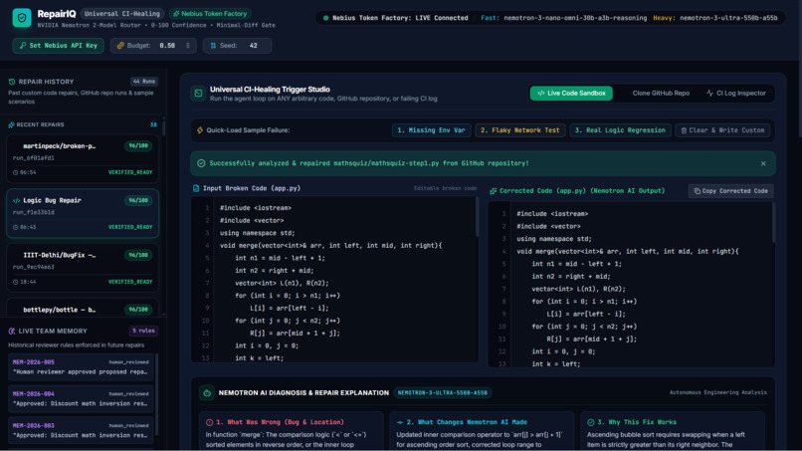Click inside the Input Broken Code editor
802x451 pixels.
[x=335, y=280]
